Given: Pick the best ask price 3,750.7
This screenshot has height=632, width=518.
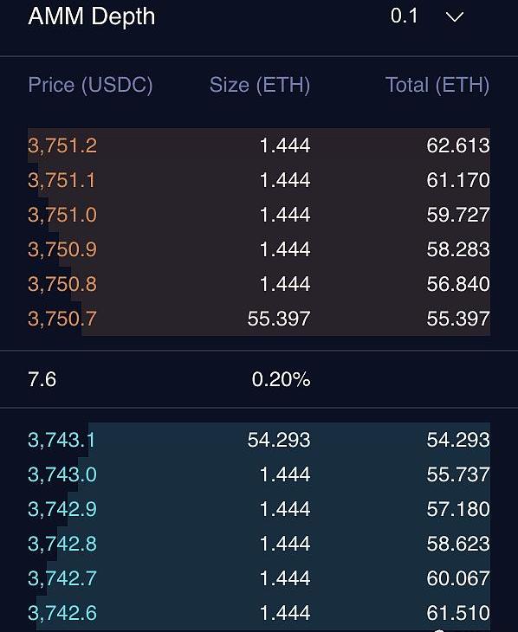Looking at the screenshot, I should (x=62, y=319).
